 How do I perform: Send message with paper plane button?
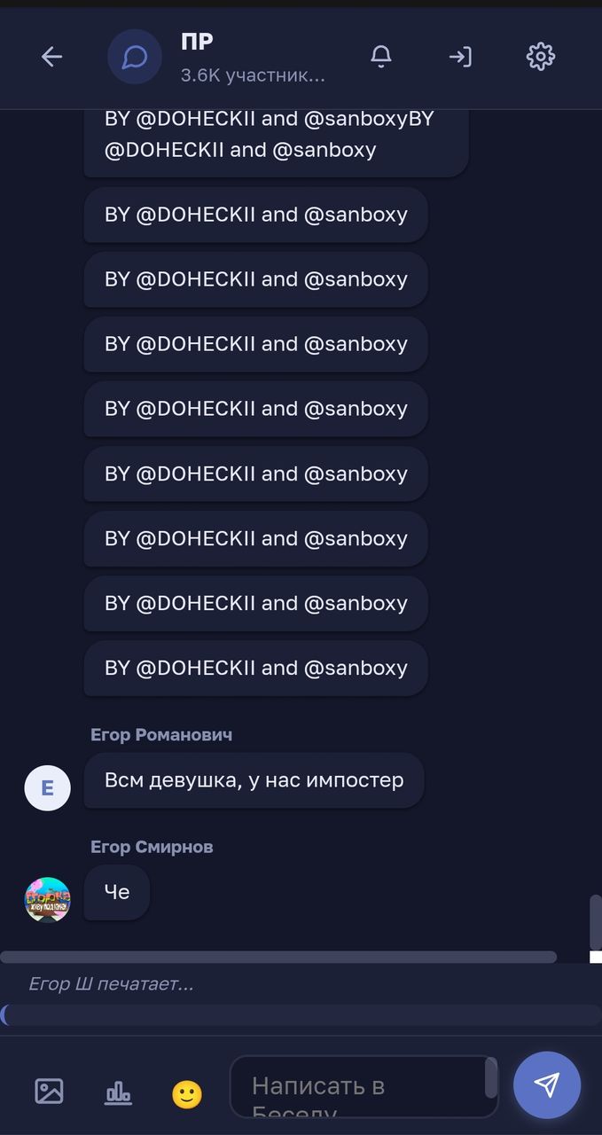(547, 1085)
